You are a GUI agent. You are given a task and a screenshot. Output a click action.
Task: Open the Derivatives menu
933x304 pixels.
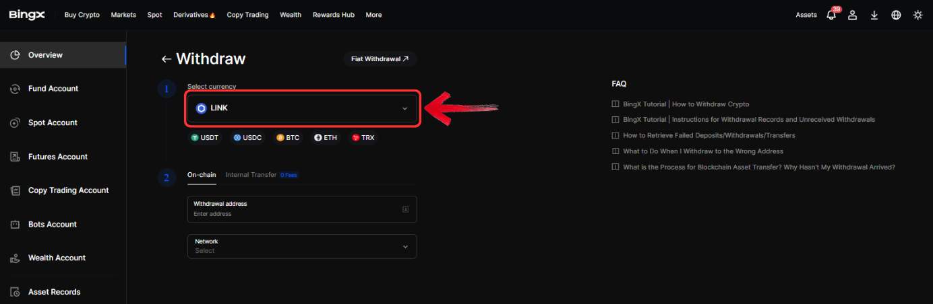(x=194, y=15)
